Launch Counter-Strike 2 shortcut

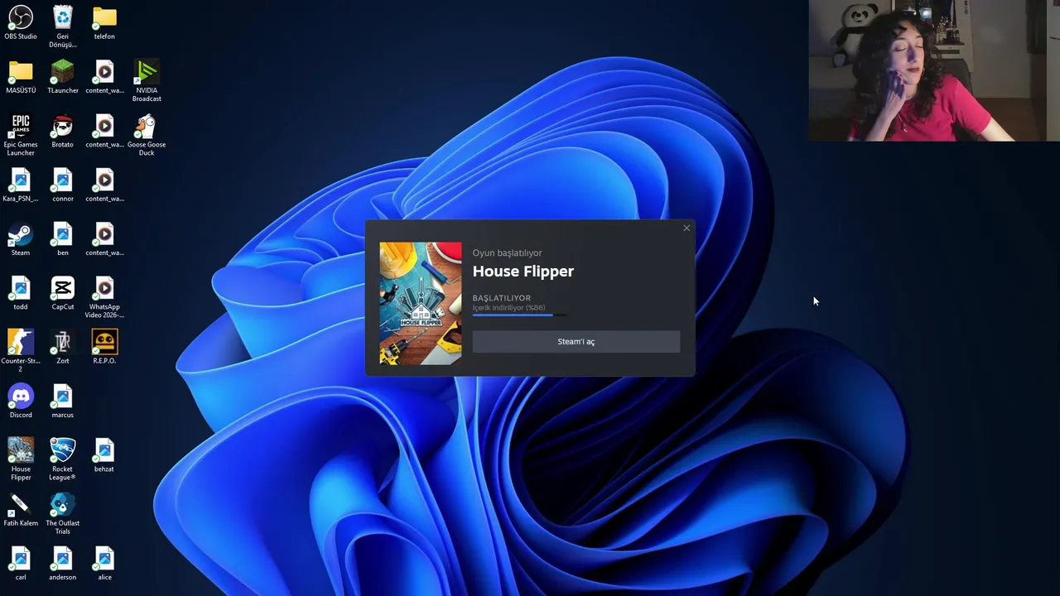(x=21, y=351)
